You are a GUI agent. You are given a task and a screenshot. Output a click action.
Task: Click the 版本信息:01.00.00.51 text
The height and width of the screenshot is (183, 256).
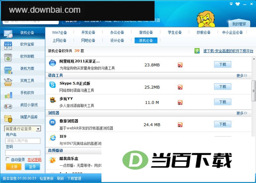(x=20, y=178)
